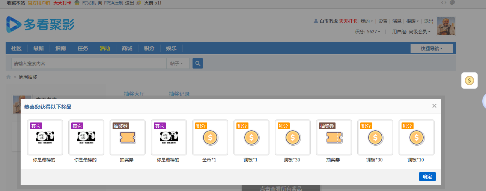
Task: Go to the home breadcrumb icon
Action: click(8, 77)
